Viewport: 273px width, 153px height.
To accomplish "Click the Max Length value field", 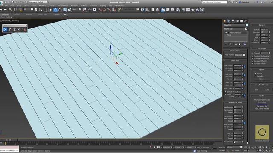I will (238, 65).
